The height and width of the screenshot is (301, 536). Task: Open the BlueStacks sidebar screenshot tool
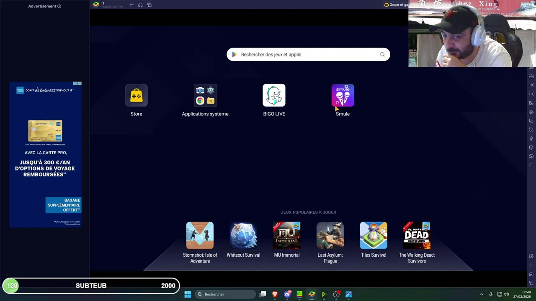[531, 85]
